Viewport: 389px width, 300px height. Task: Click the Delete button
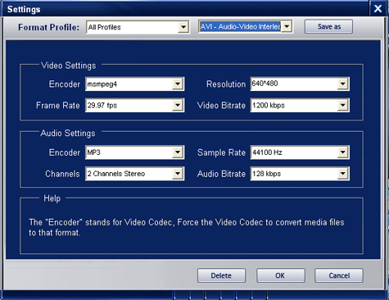(x=221, y=275)
